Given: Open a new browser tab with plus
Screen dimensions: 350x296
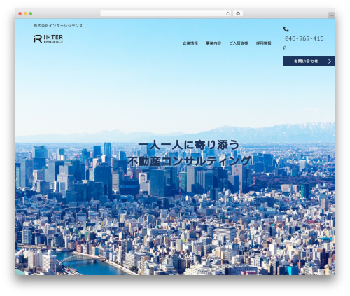Looking at the screenshot, I should [x=332, y=15].
